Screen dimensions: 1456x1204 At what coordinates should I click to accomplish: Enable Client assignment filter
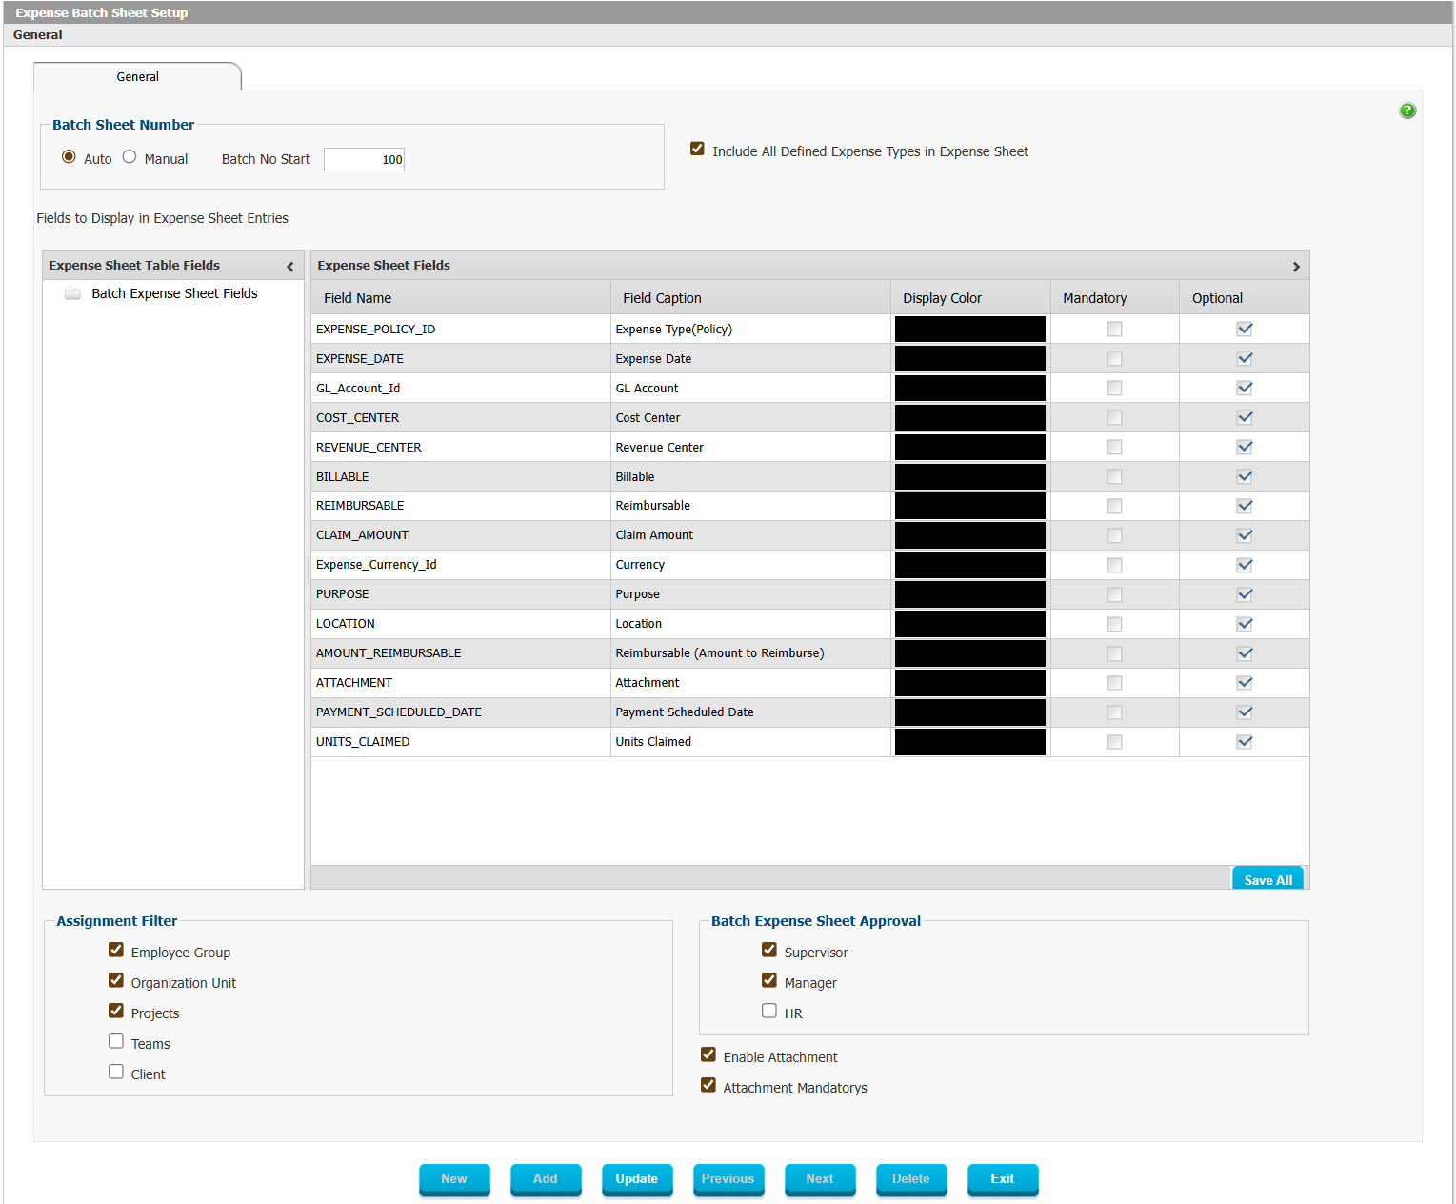[116, 1072]
